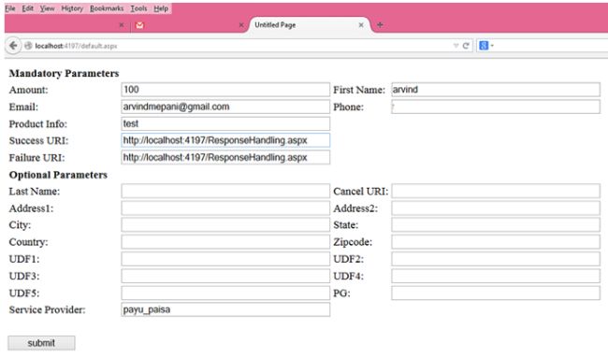The image size is (608, 358).
Task: Focus the First Name input field
Action: click(x=496, y=90)
